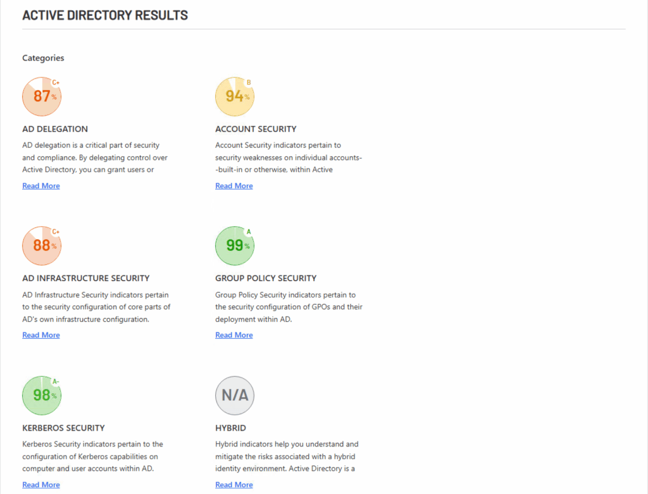The image size is (648, 494).
Task: Click the Group Policy Security 99% gauge
Action: pyautogui.click(x=235, y=246)
